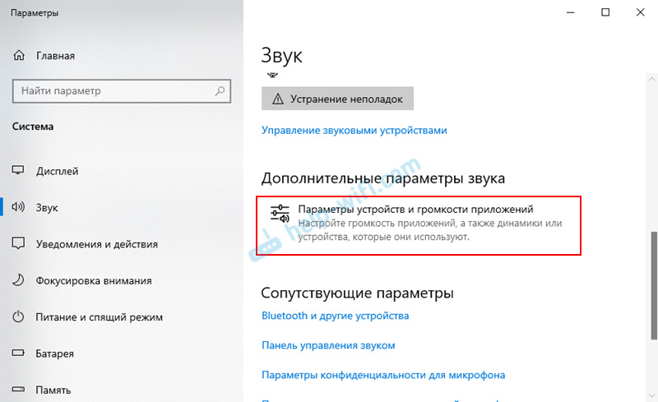
Task: Open Фокусировка внимания settings
Action: click(94, 280)
